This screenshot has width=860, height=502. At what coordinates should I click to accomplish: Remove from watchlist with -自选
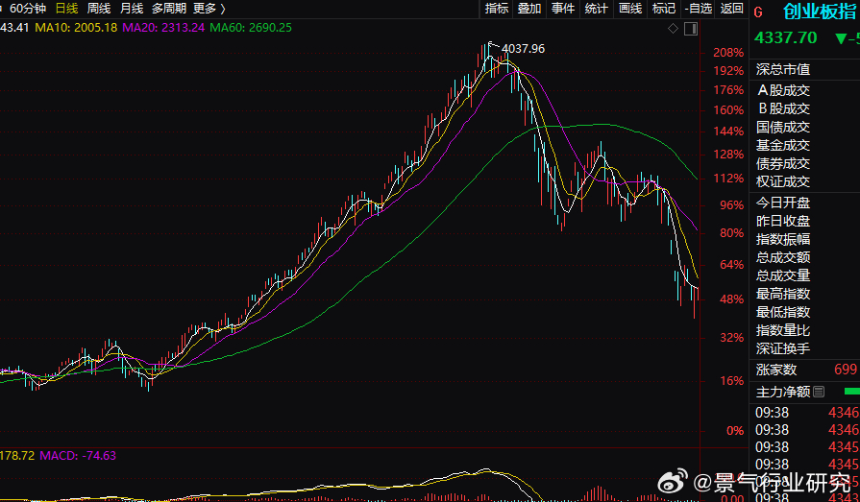point(699,9)
